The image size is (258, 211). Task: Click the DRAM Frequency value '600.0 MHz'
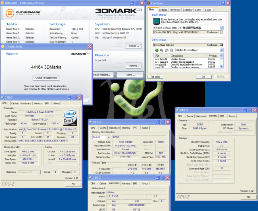click(x=222, y=142)
